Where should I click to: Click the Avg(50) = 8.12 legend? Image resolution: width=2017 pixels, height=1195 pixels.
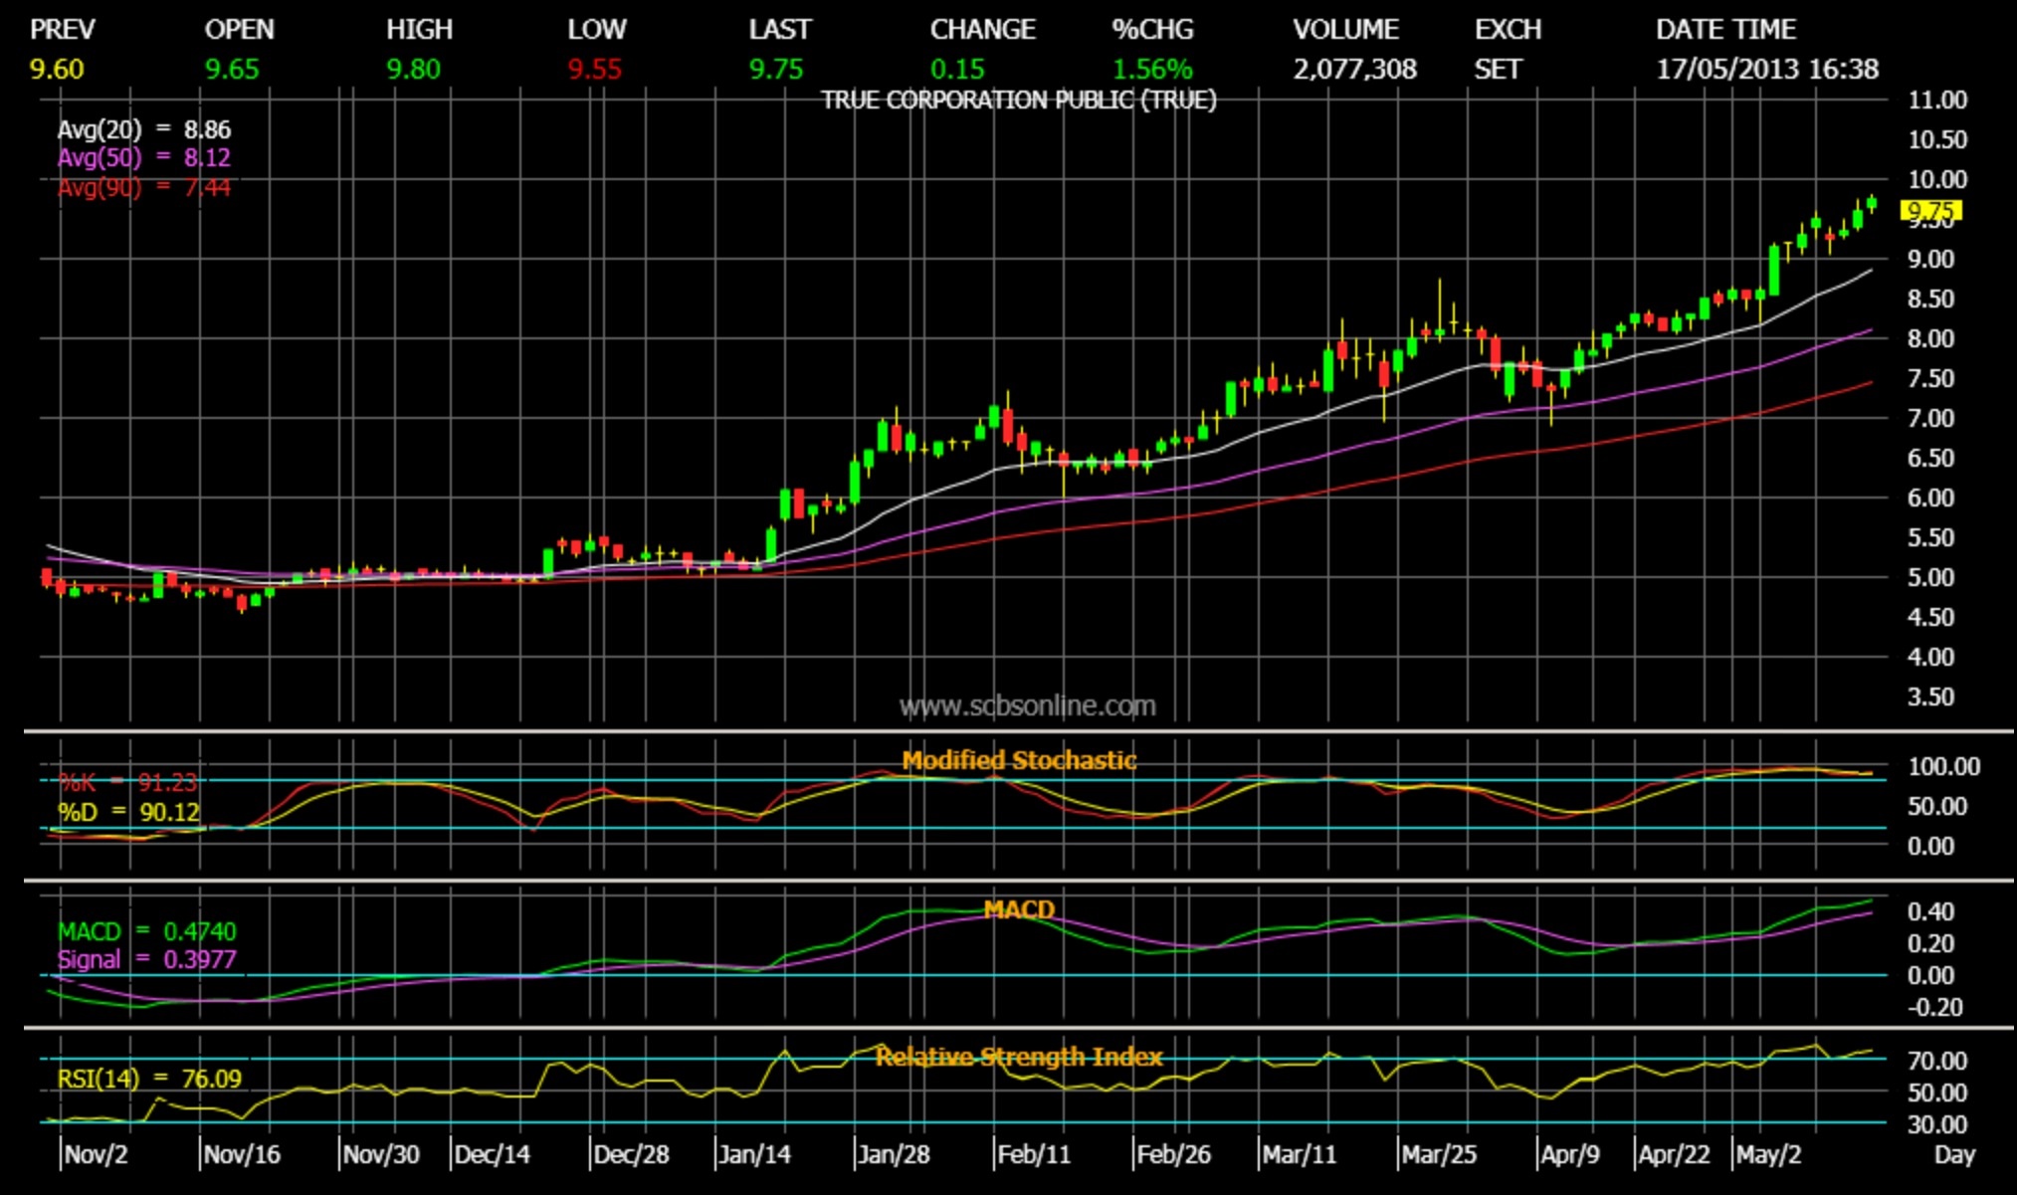[x=144, y=157]
